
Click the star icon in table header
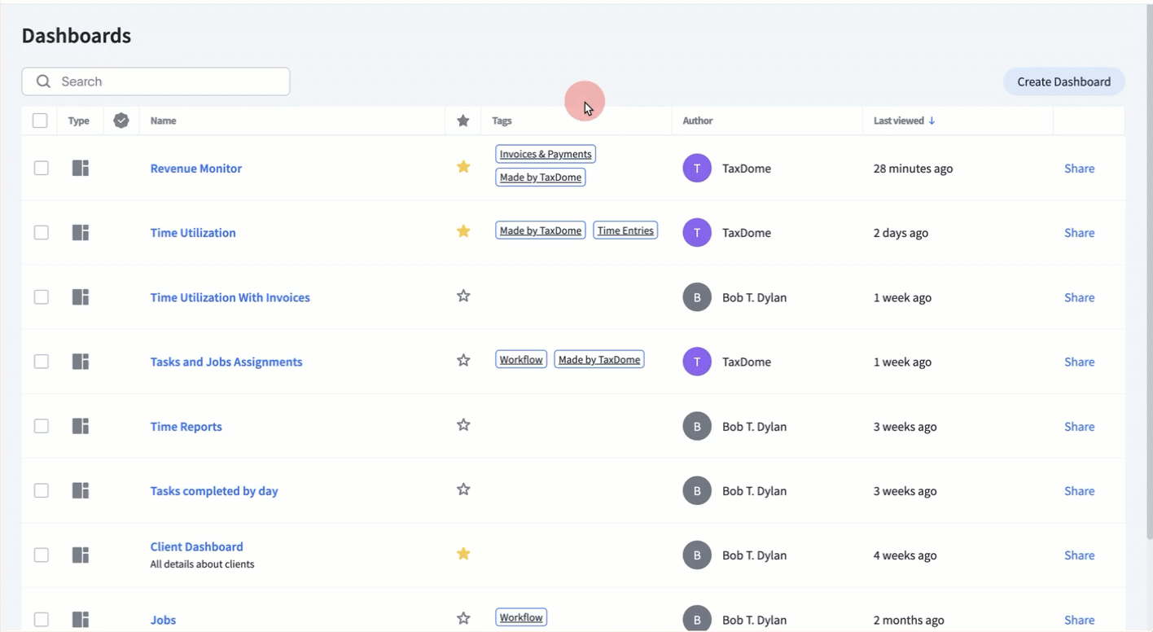point(463,121)
